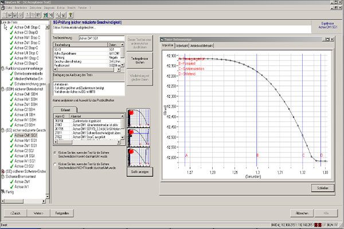Click the Testergebnisse löschen button

click(140, 60)
